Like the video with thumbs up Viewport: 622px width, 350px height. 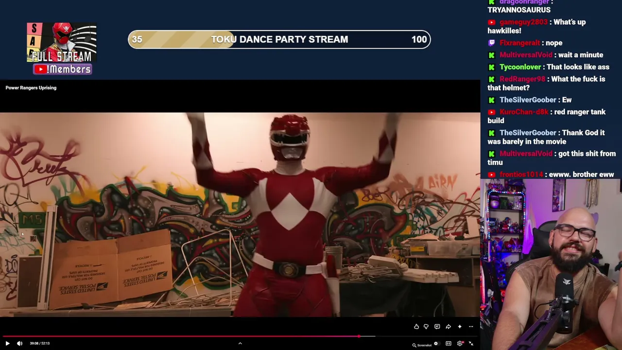(416, 327)
